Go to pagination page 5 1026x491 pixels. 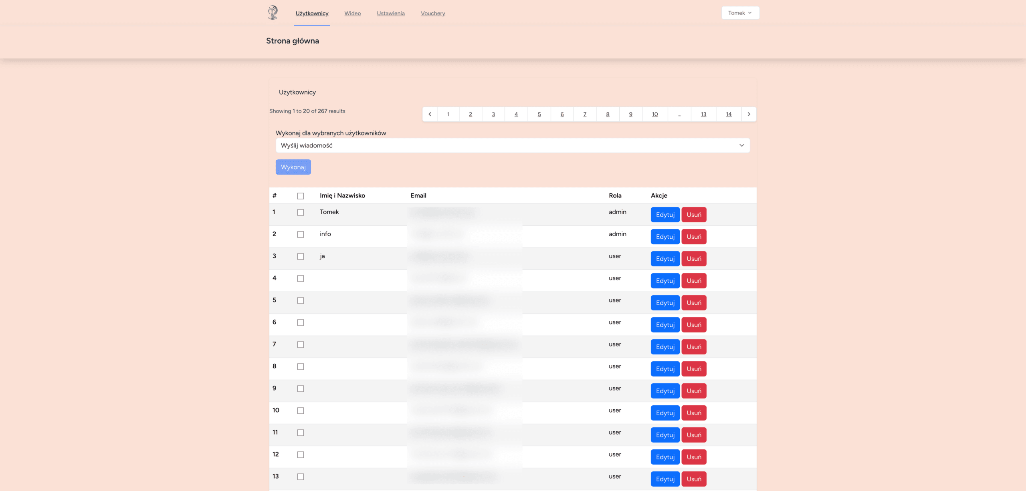pyautogui.click(x=539, y=114)
